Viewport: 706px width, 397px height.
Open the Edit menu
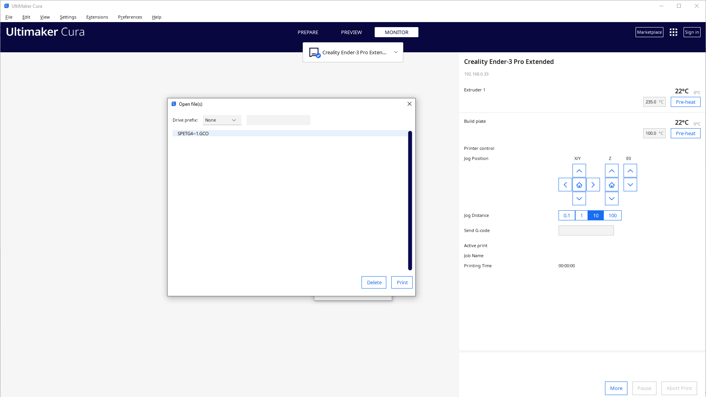click(26, 17)
